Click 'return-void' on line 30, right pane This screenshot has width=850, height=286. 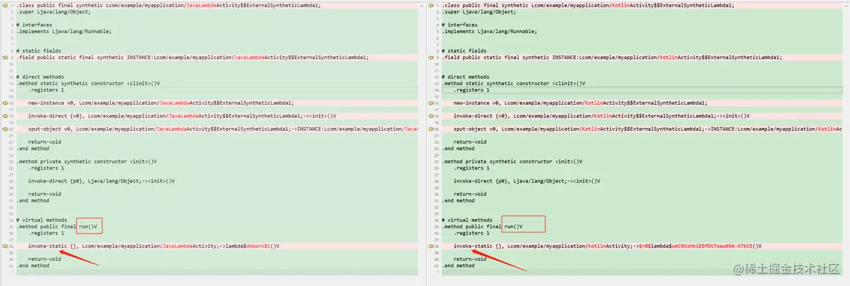point(470,194)
